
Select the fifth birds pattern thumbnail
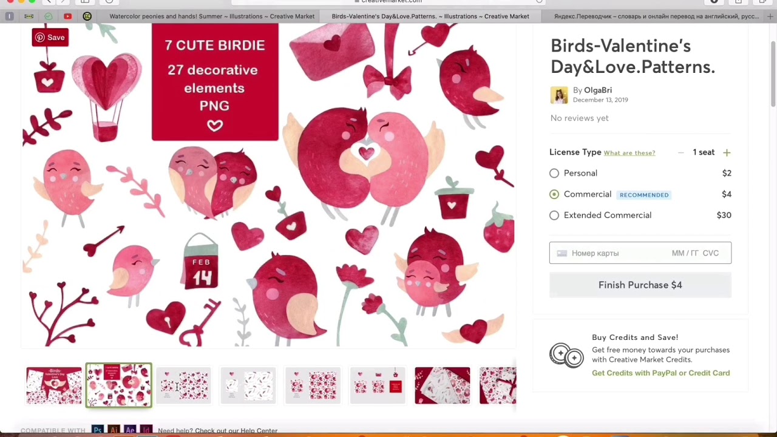(x=313, y=385)
